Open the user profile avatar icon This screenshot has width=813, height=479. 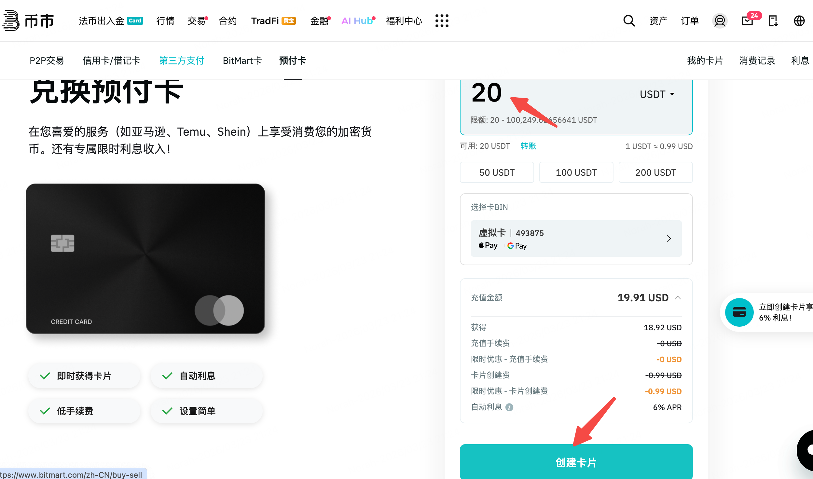pyautogui.click(x=720, y=21)
